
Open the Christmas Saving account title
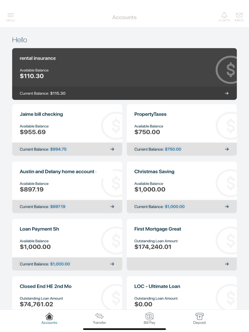point(154,172)
